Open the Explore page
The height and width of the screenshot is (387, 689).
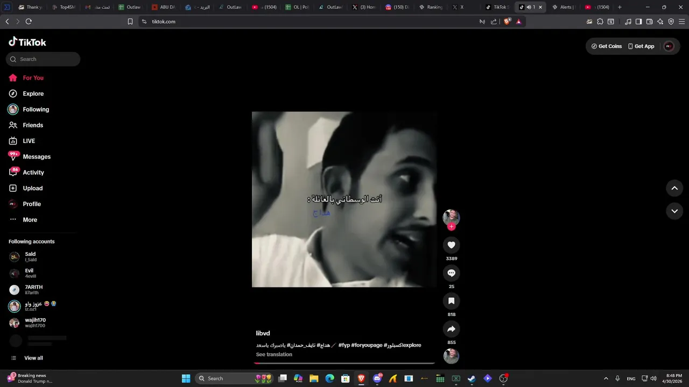click(26, 94)
